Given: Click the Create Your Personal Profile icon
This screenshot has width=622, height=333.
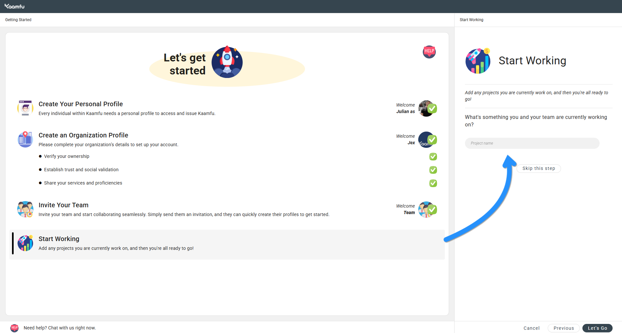Looking at the screenshot, I should coord(25,108).
